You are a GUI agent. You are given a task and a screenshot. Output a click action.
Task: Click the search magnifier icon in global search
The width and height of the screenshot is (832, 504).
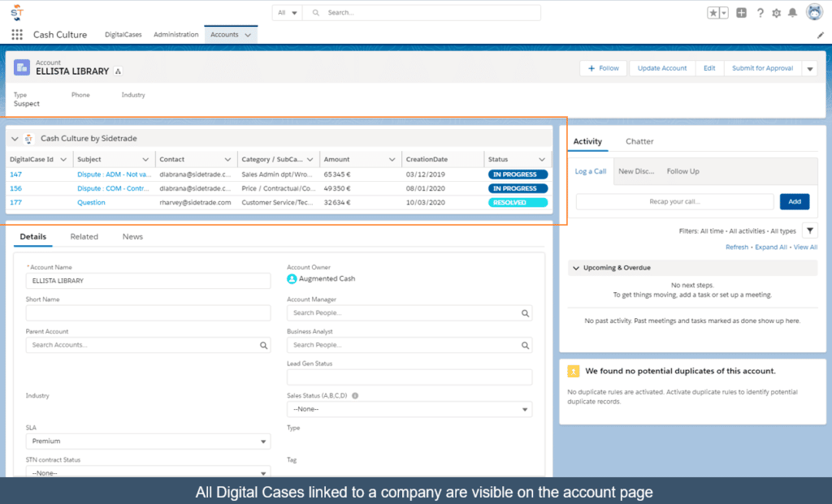coord(316,13)
